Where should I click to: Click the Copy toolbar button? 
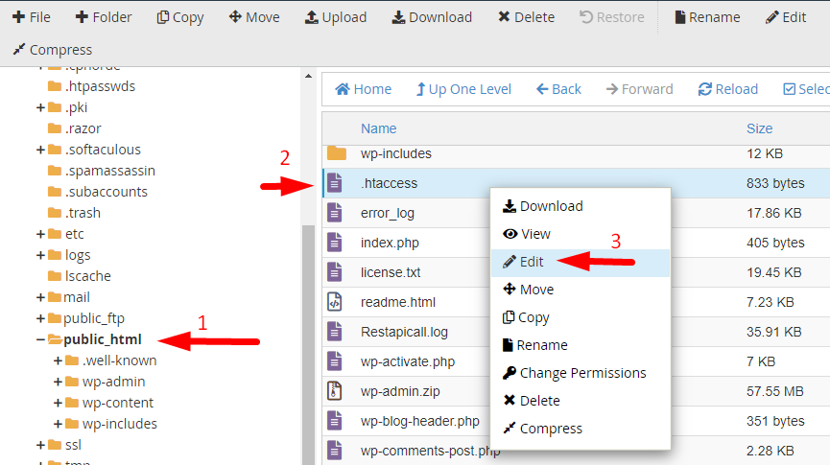180,17
